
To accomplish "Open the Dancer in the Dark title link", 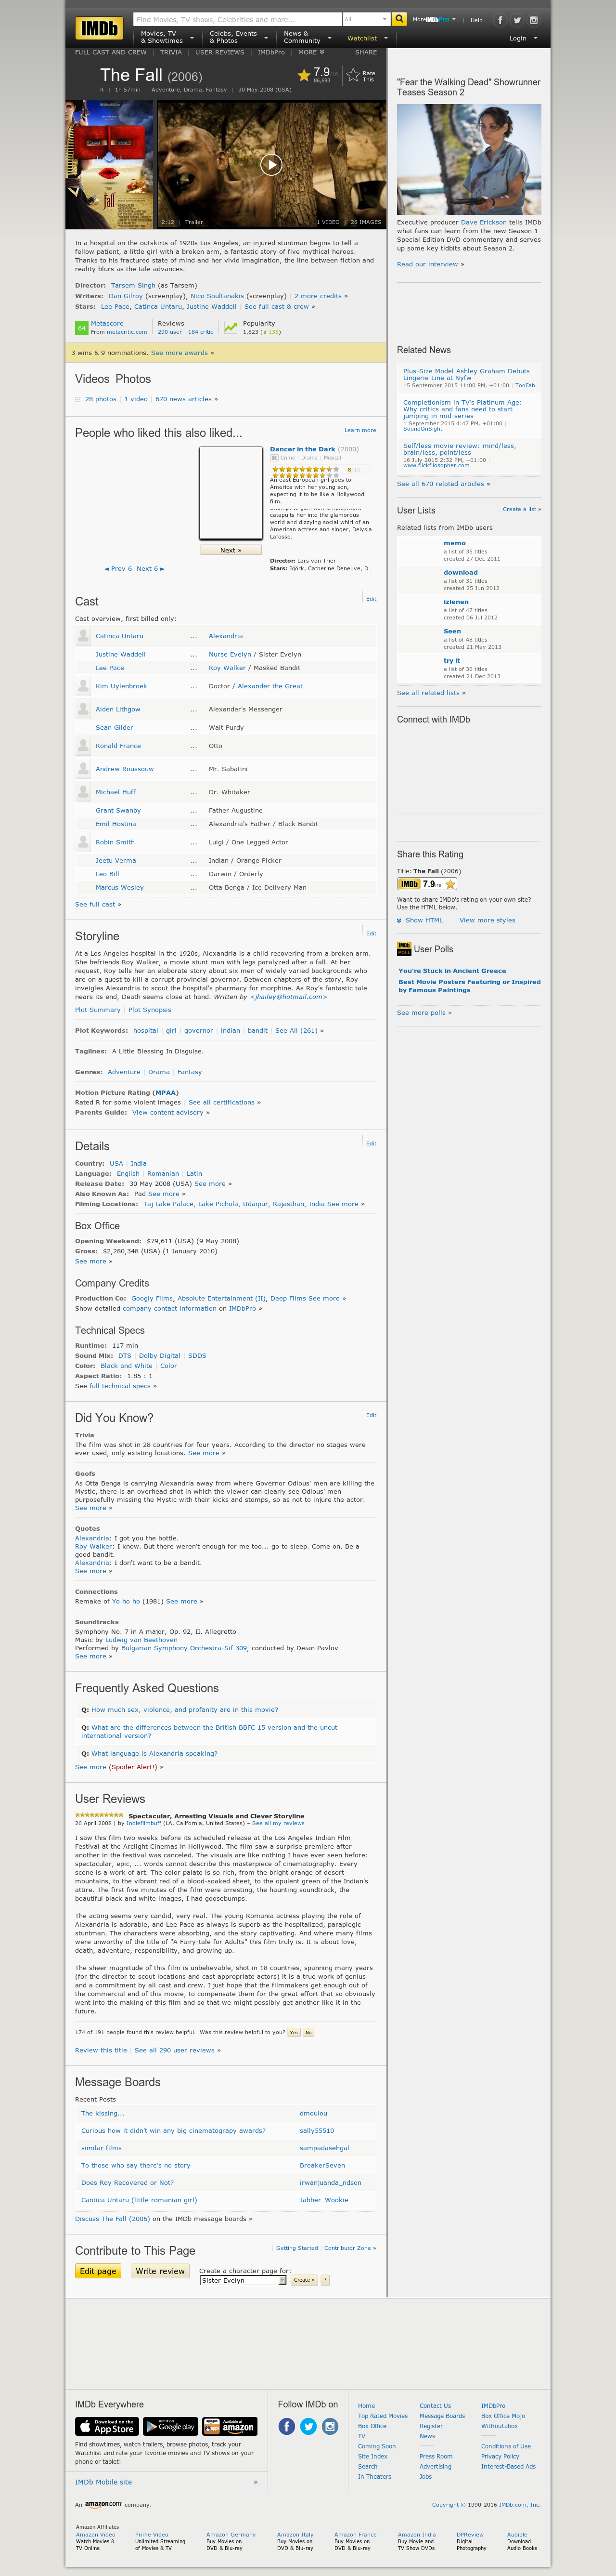I will (303, 449).
